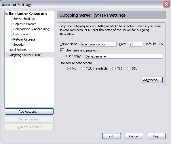Image resolution: width=171 pixels, height=144 pixels.
Task: Select Copies & Folders item
Action: click(x=25, y=24)
